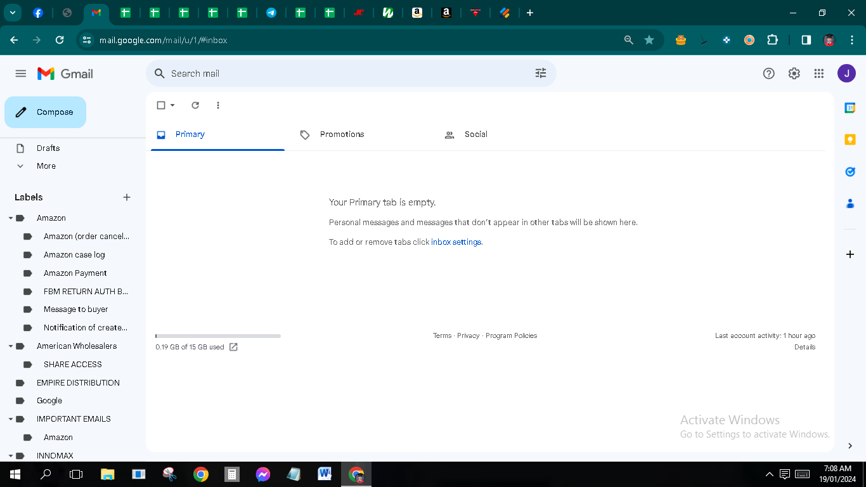Open the zoom magnifier icon in address bar

pyautogui.click(x=629, y=40)
